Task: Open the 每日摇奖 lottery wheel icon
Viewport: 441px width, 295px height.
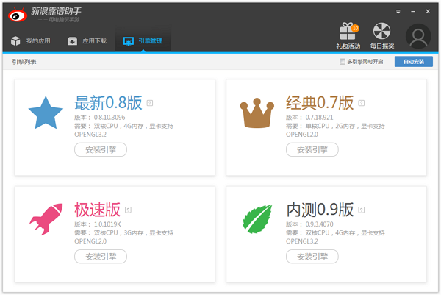Action: coord(381,32)
